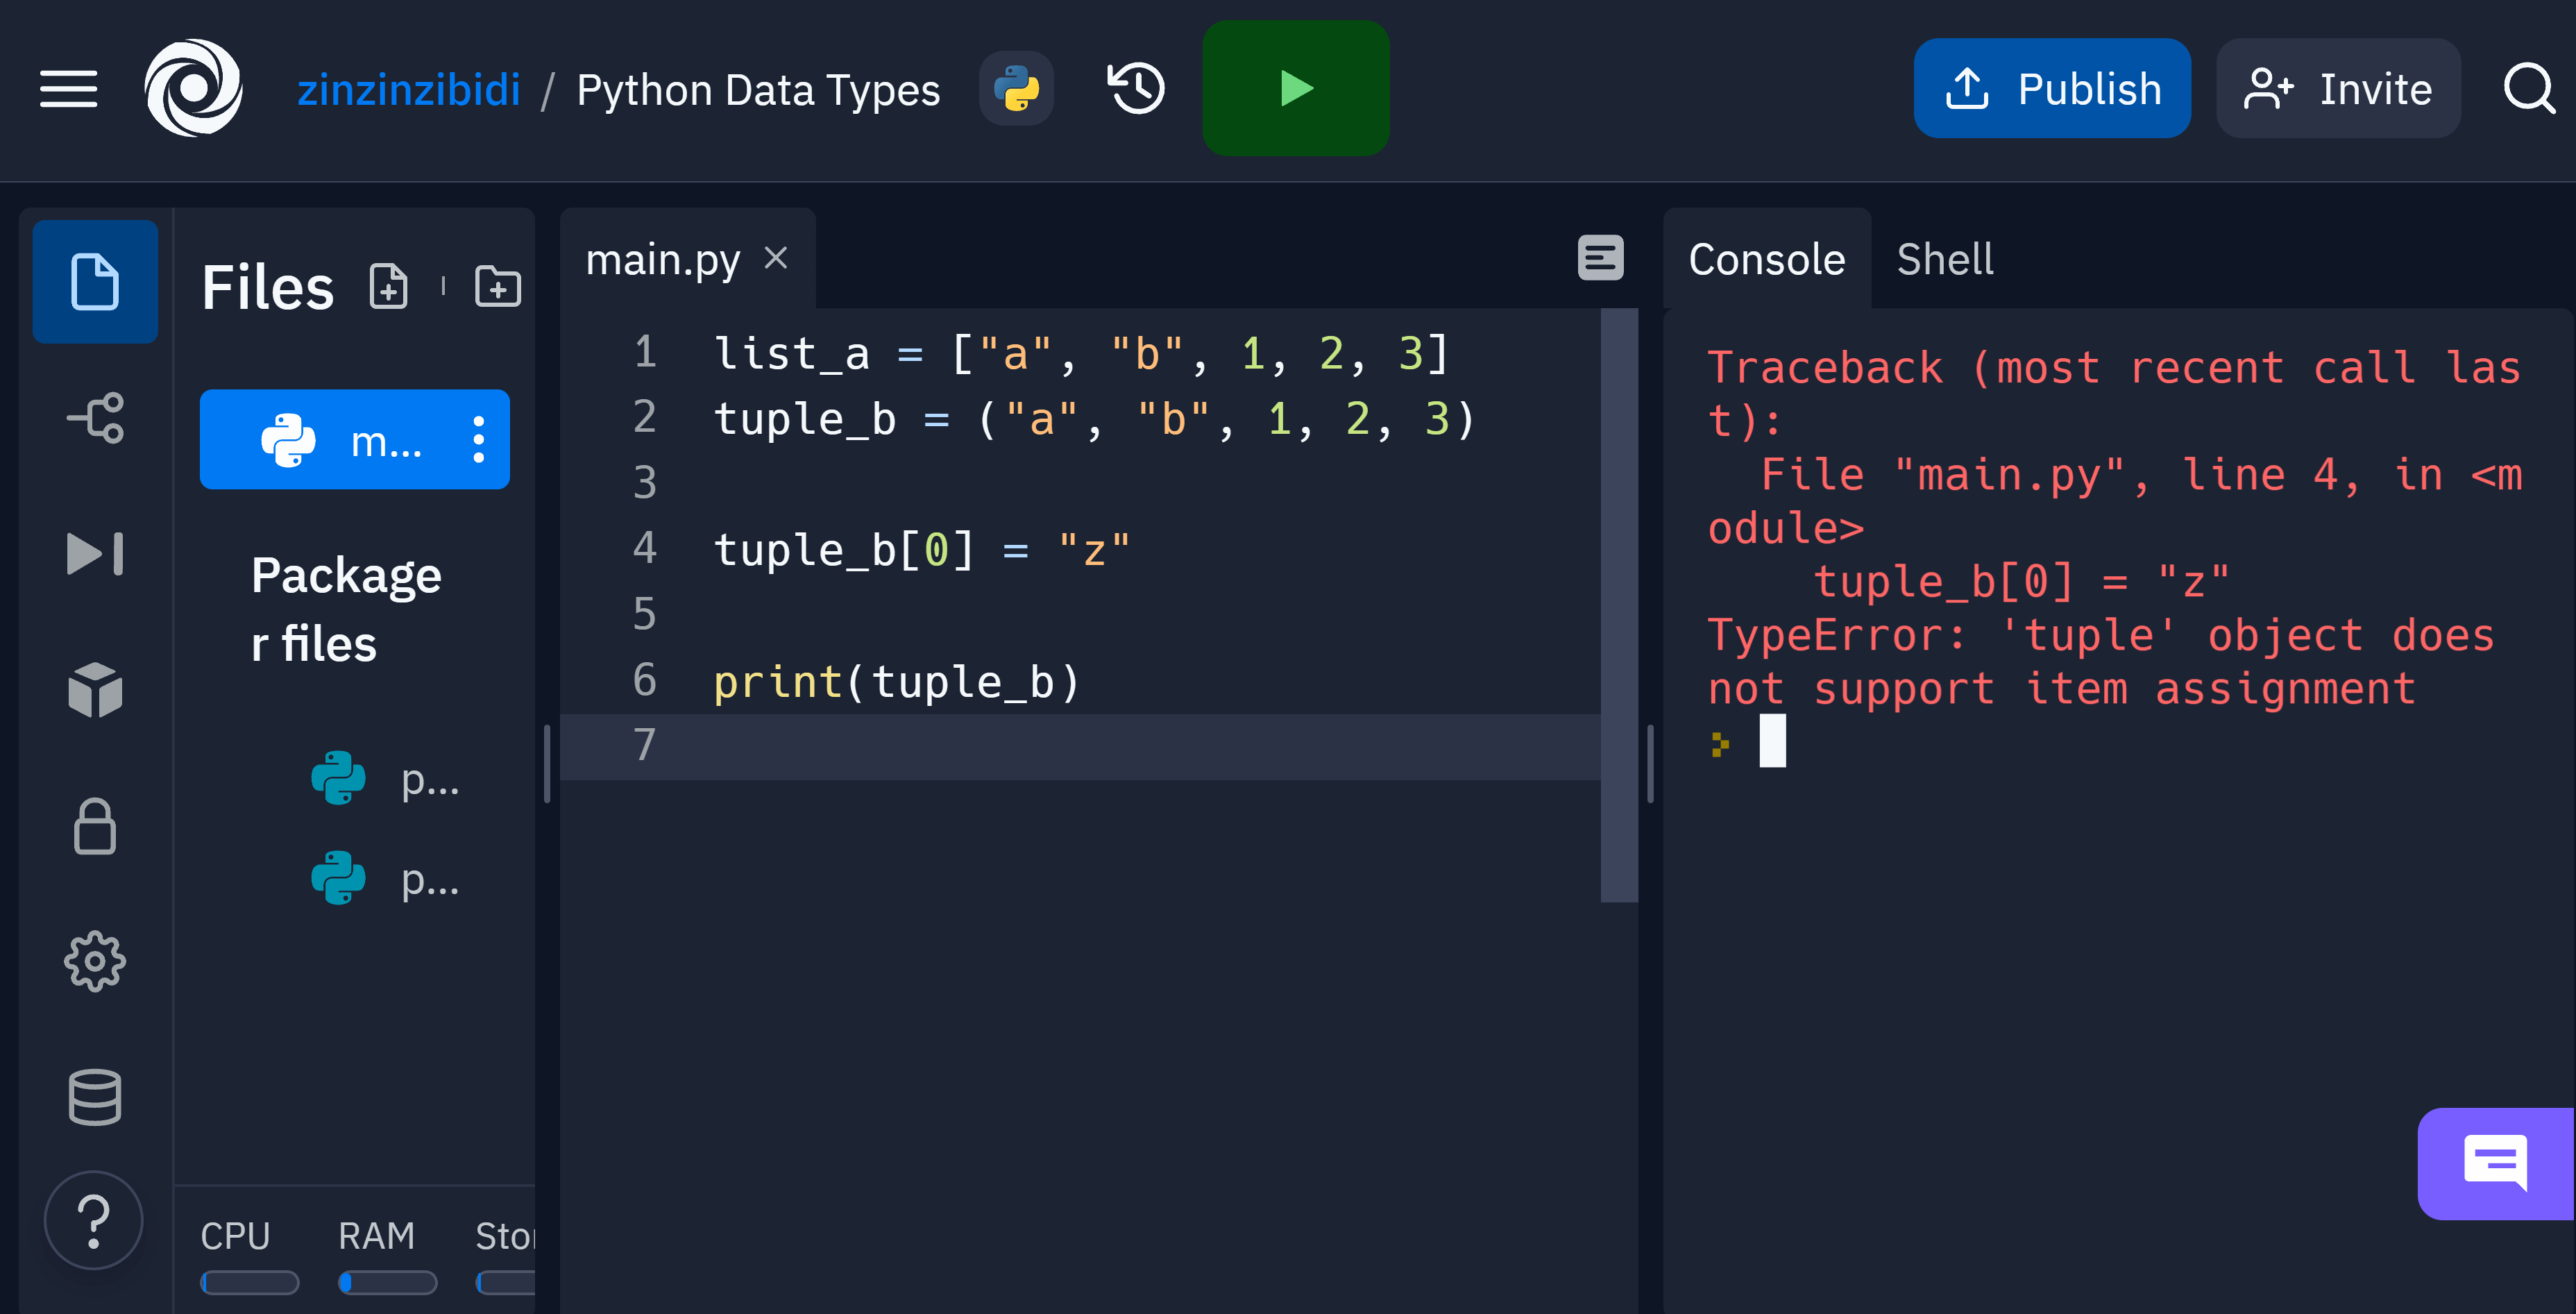Click the Python Data Types repl title
This screenshot has height=1314, width=2576.
coord(758,90)
